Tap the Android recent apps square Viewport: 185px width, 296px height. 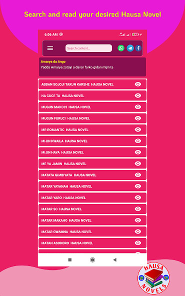point(70,260)
